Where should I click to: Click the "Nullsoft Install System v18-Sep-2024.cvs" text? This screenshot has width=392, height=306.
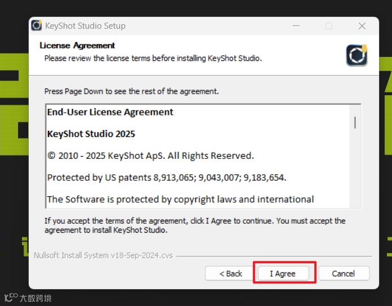tap(103, 255)
